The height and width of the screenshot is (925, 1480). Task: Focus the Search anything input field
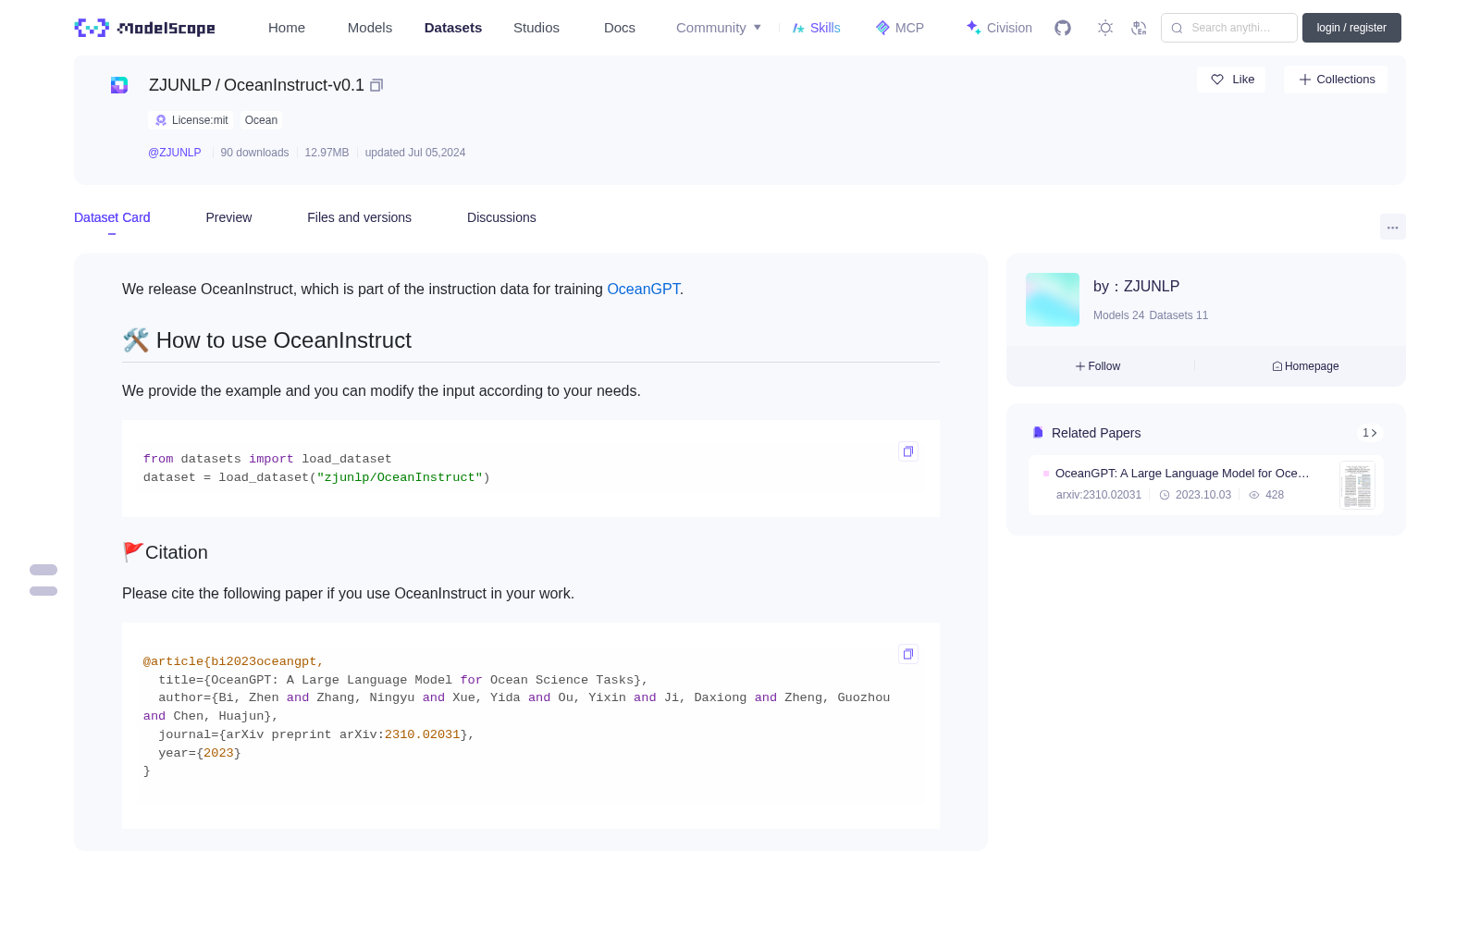click(x=1230, y=28)
